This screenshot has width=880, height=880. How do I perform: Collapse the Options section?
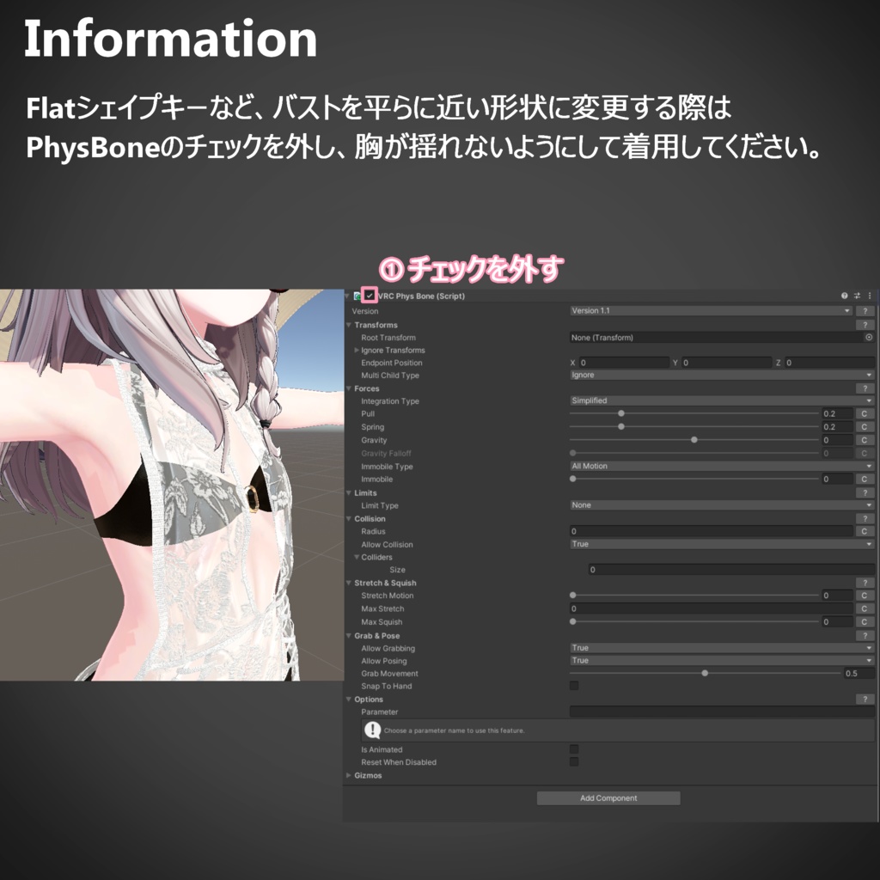click(x=349, y=700)
